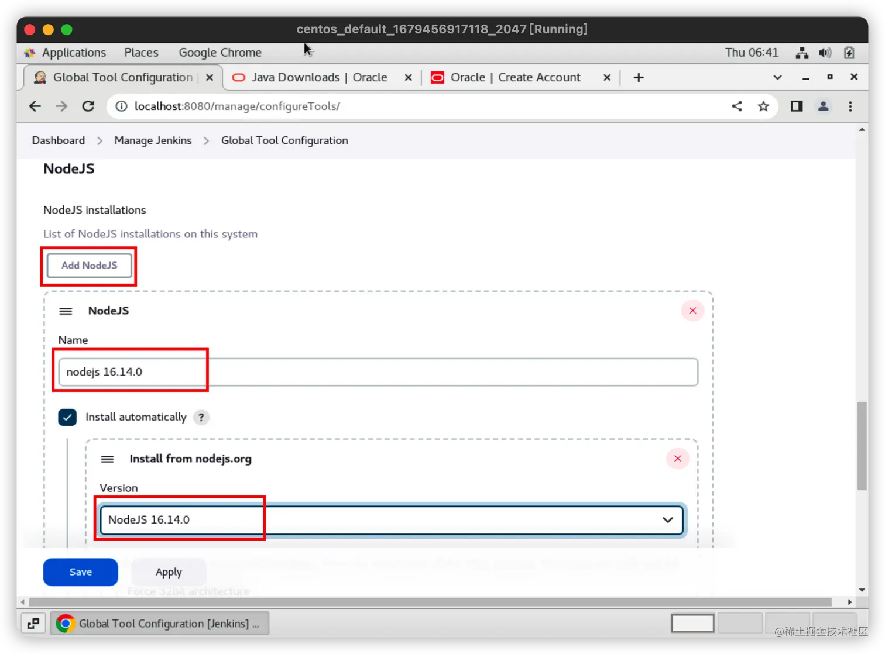
Task: Click the scroll up arrow of page scrollbar
Action: tap(862, 130)
